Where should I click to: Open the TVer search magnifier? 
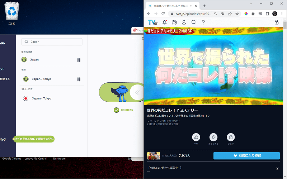[193, 22]
